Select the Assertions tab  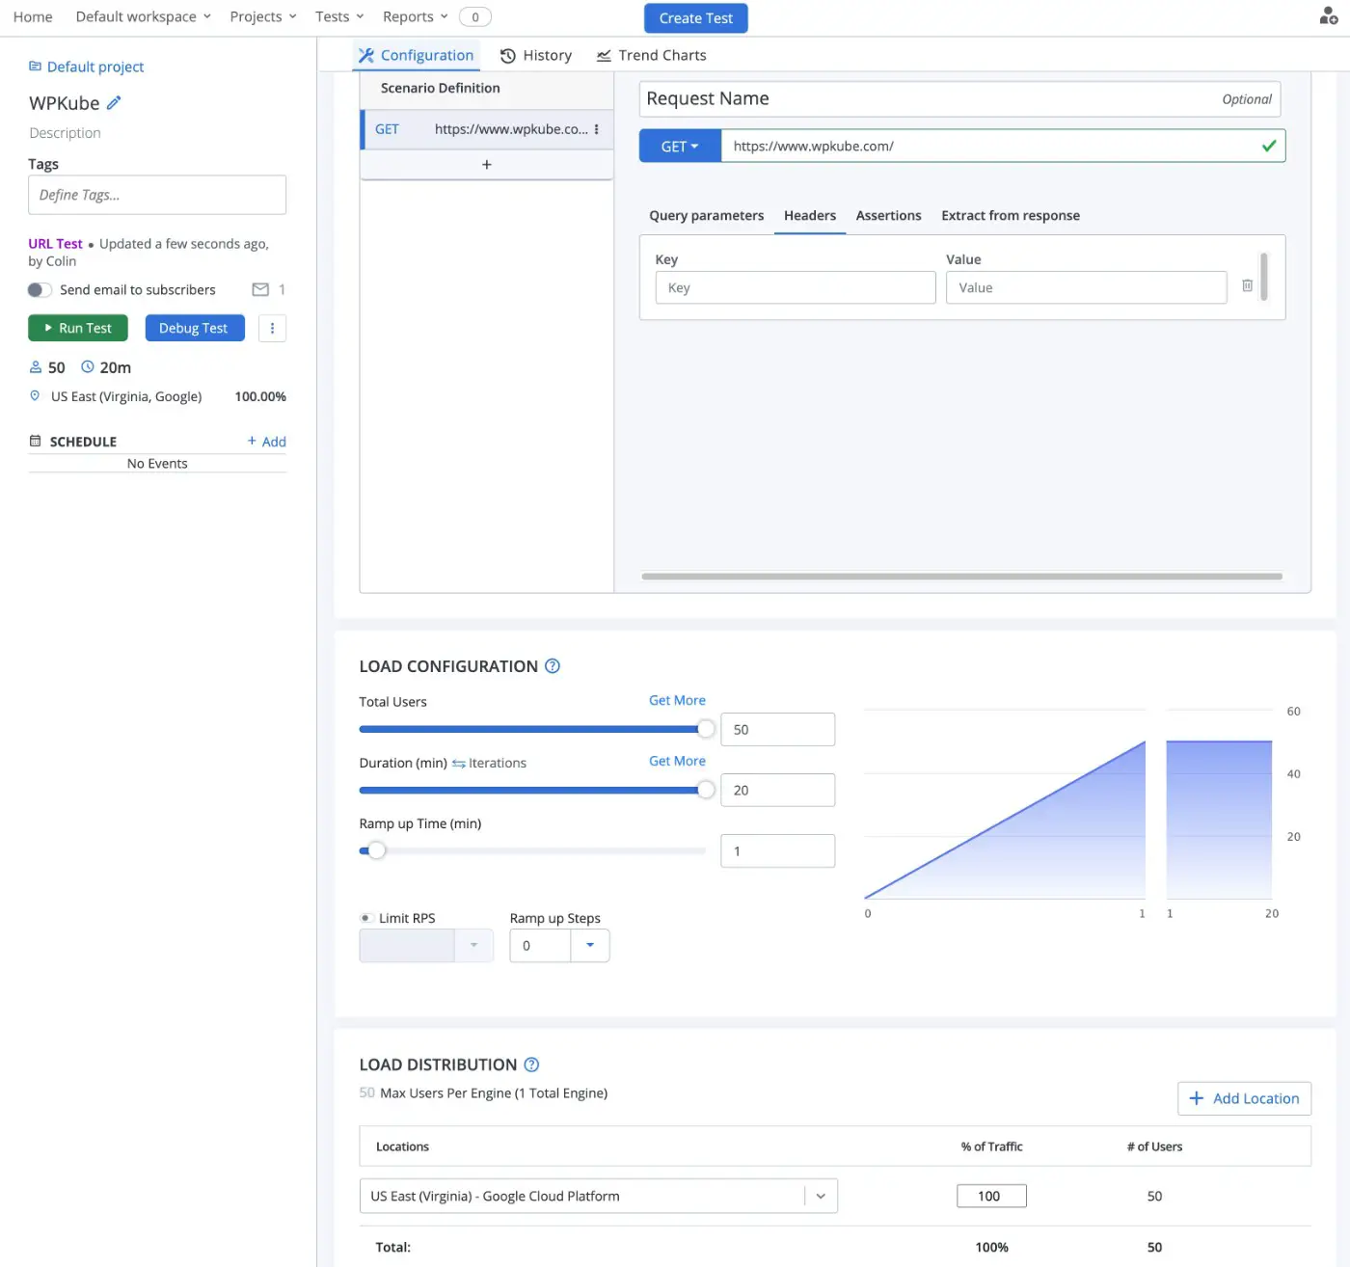click(889, 216)
